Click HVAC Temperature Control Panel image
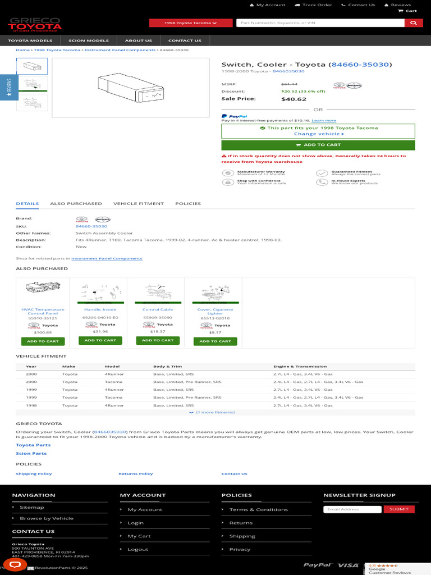 (43, 287)
